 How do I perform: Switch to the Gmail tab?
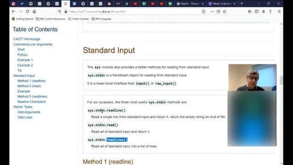coord(118,4)
